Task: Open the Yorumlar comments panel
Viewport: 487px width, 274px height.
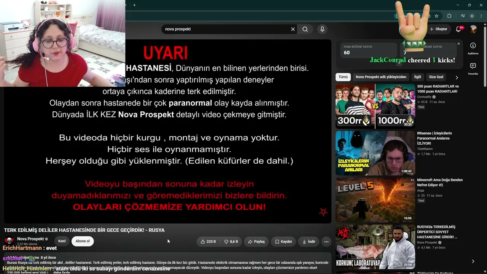Action: click(473, 68)
